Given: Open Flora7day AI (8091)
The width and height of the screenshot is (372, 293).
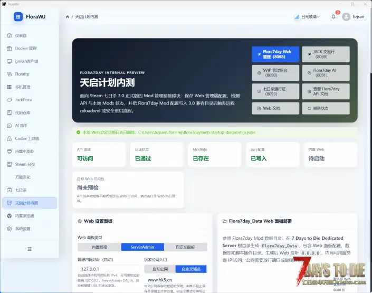Looking at the screenshot, I should click(326, 73).
